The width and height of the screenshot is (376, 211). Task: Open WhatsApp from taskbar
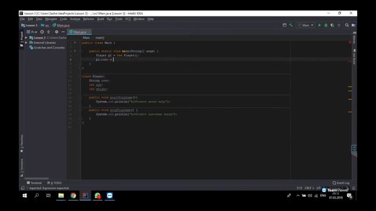98,196
